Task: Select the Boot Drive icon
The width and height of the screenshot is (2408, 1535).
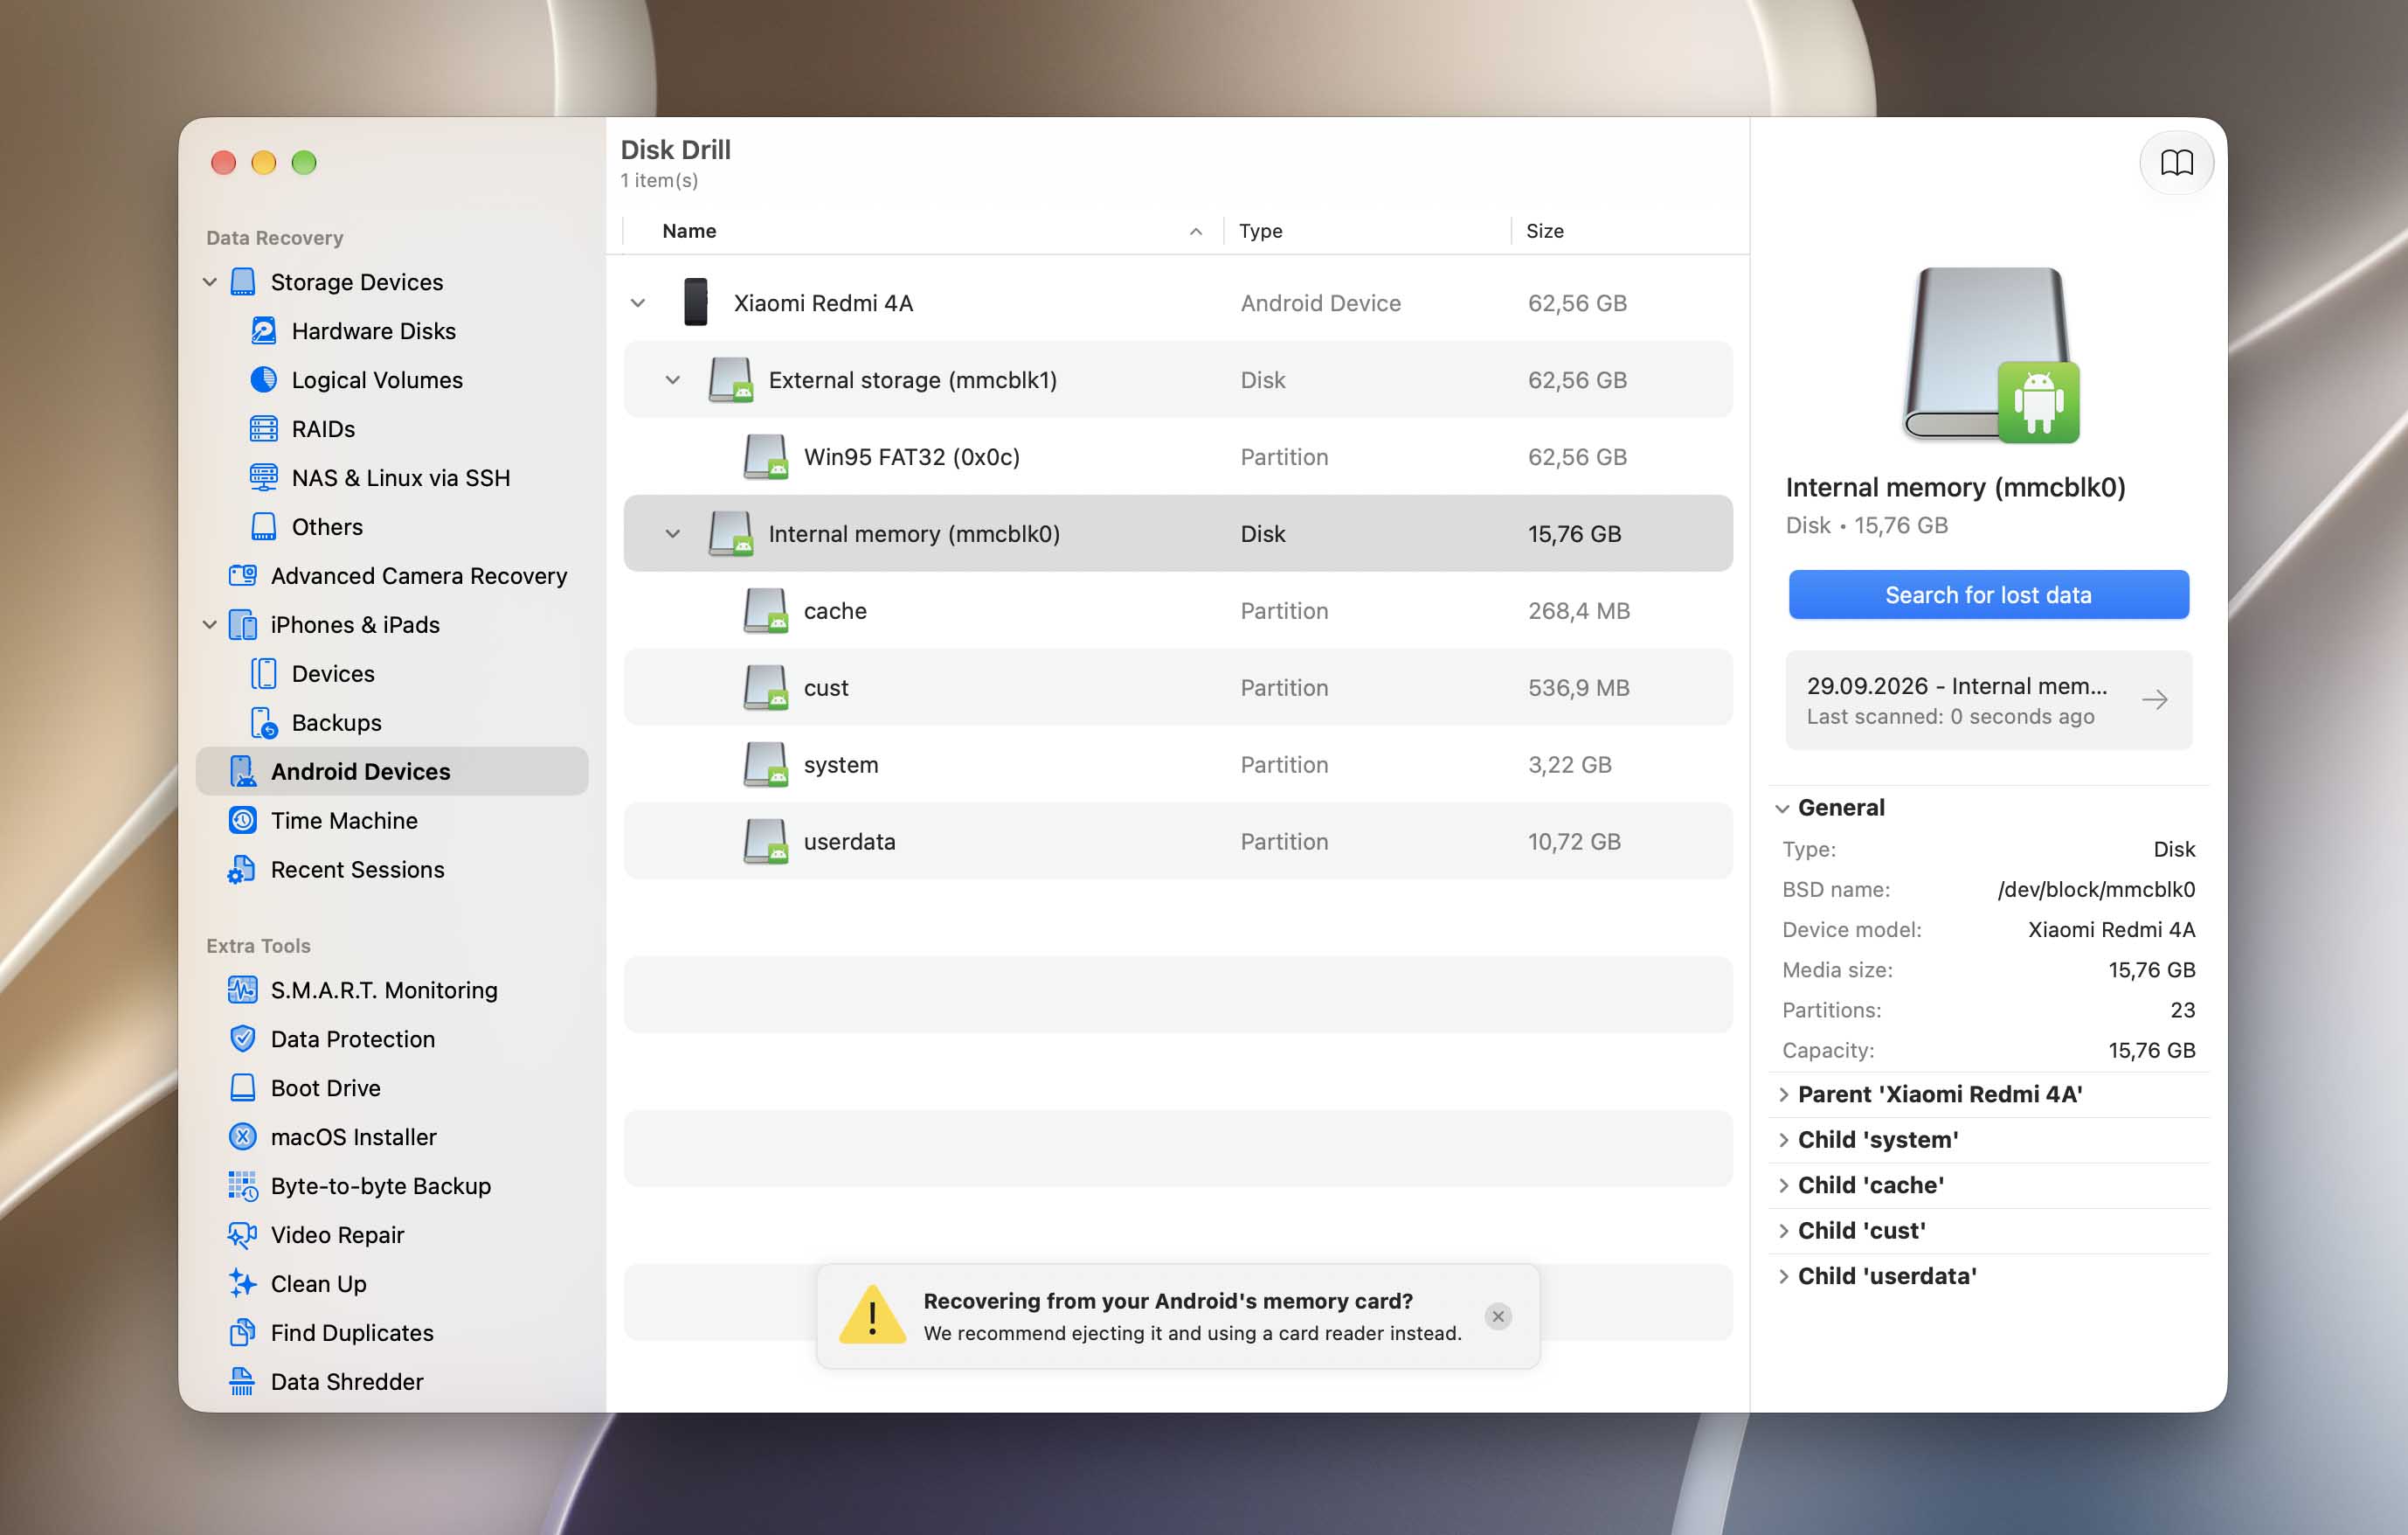Action: pyautogui.click(x=242, y=1088)
